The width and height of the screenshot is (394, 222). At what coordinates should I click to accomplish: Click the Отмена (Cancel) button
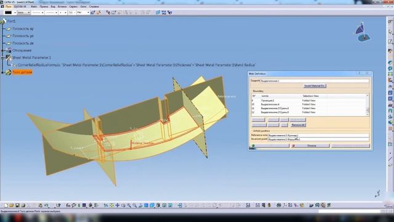(310, 146)
